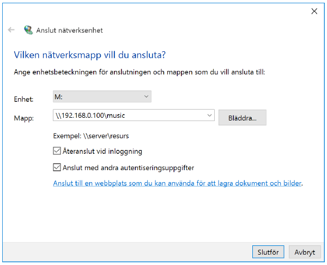Click the Ange enhetsbeteckningen instruction text
The image size is (327, 265).
[x=140, y=72]
